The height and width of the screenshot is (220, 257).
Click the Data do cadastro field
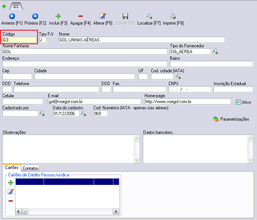point(66,114)
